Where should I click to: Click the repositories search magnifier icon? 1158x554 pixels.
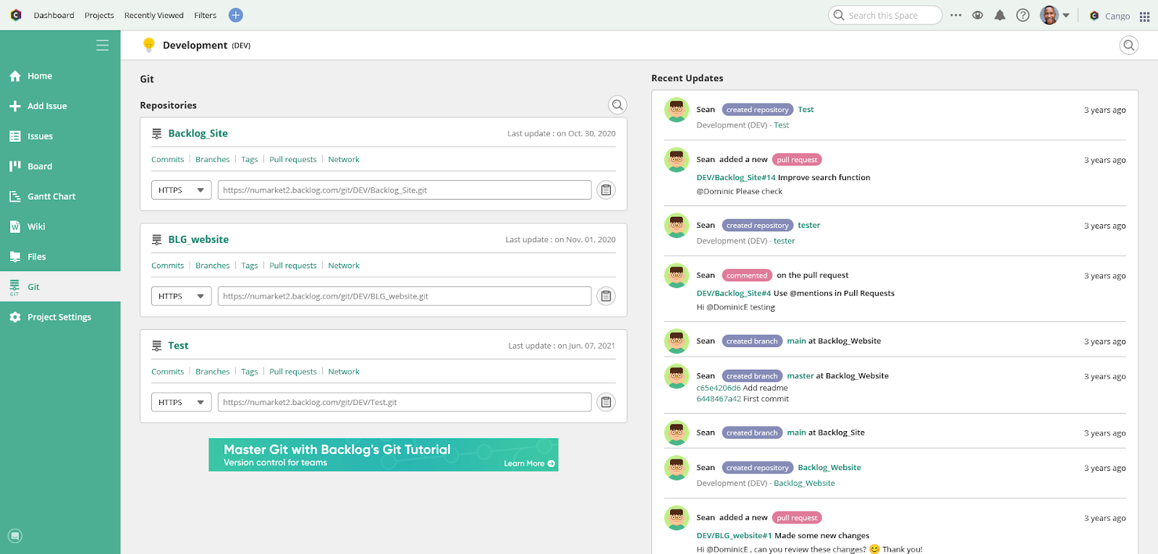click(x=617, y=105)
